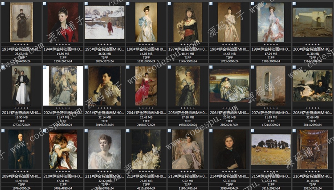
Task: Click the 2106x3722x24 dimensions text
Action: [x=146, y=125]
